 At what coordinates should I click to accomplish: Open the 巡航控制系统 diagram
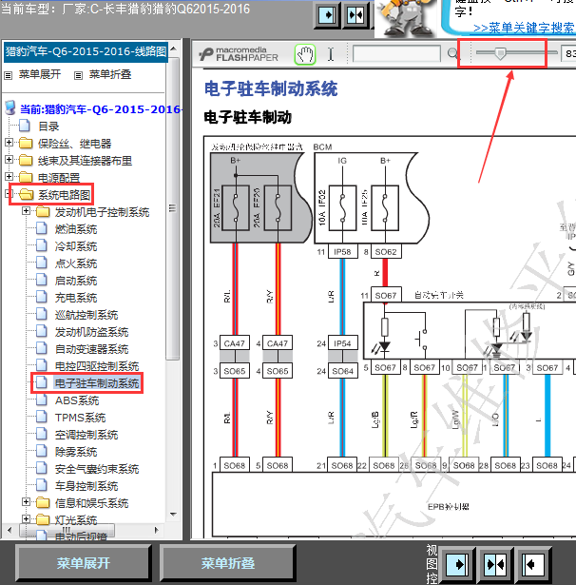(x=86, y=315)
